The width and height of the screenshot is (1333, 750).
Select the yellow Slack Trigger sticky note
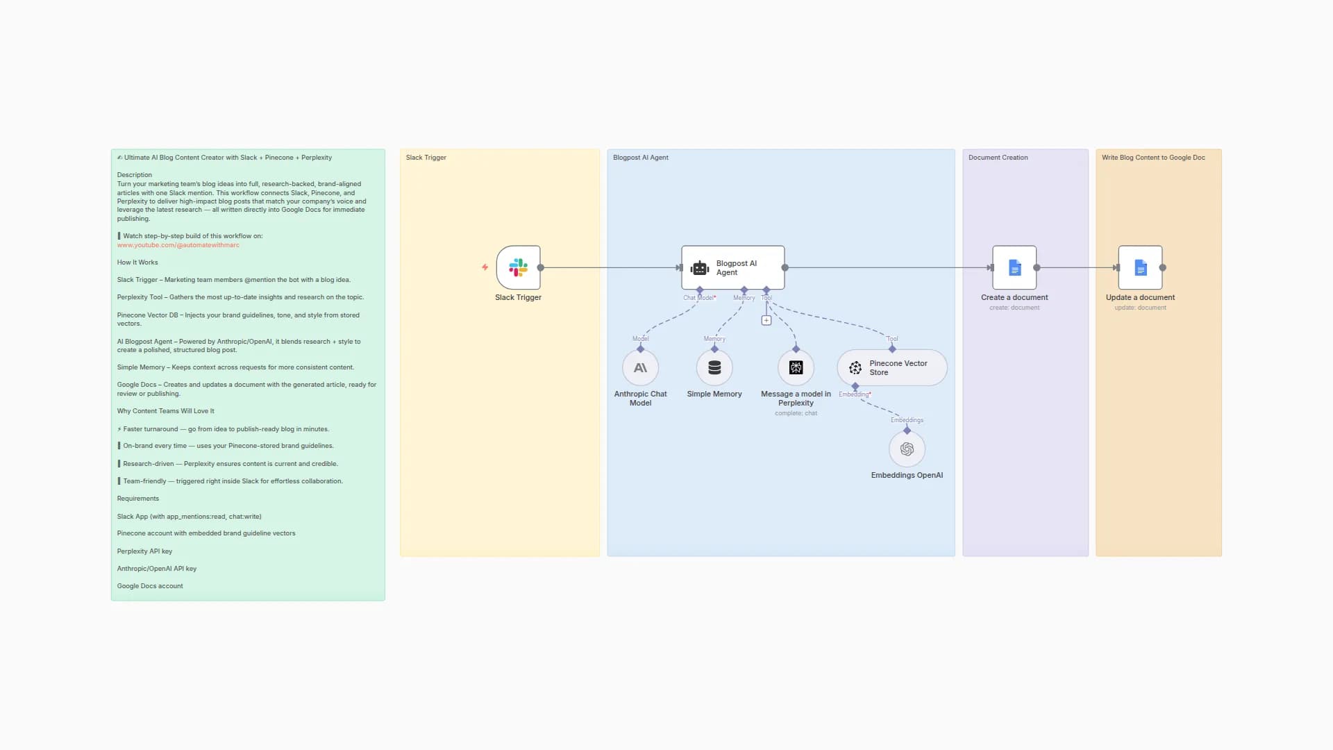(x=500, y=431)
